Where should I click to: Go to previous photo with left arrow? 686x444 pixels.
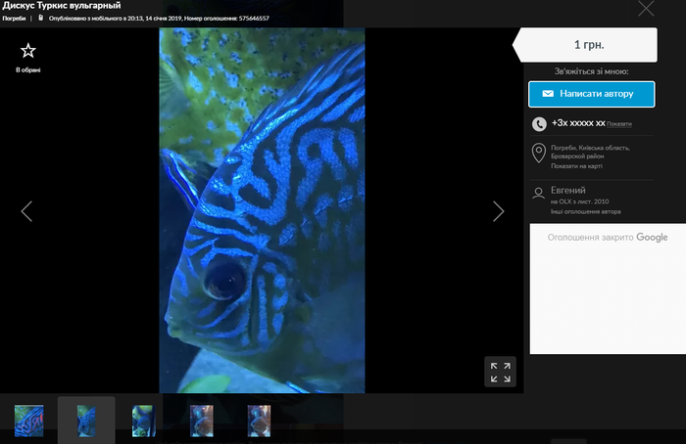click(26, 211)
